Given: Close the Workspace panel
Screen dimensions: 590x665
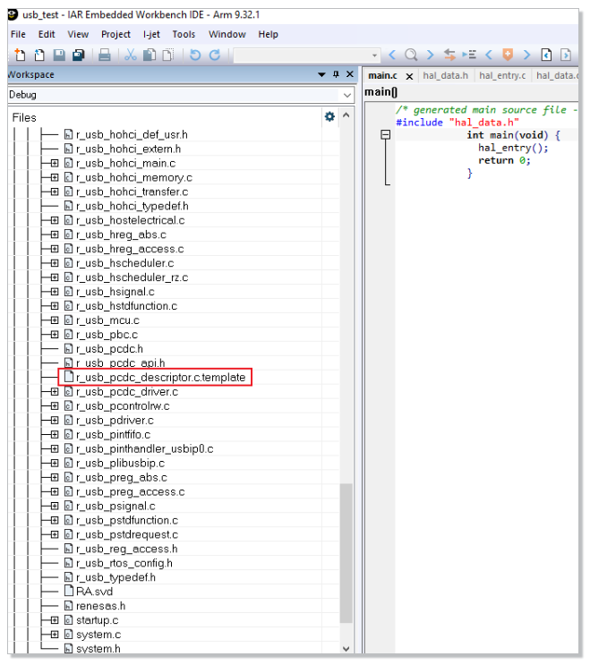Looking at the screenshot, I should (350, 74).
